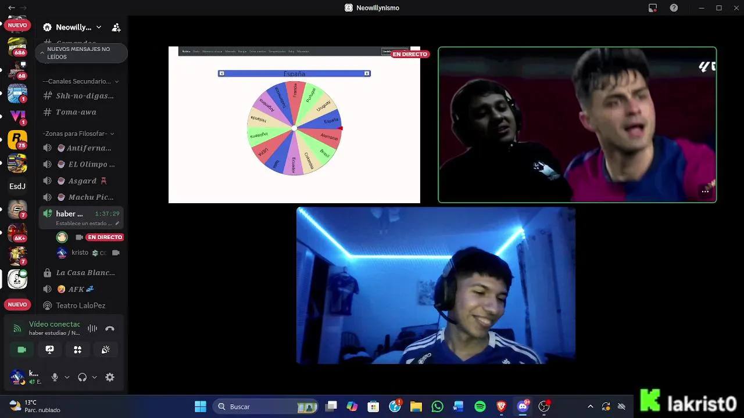Open the Windows Start menu
Image resolution: width=744 pixels, height=418 pixels.
(201, 406)
